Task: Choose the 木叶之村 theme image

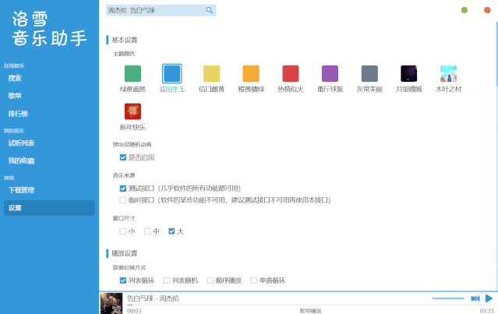Action: pos(448,74)
